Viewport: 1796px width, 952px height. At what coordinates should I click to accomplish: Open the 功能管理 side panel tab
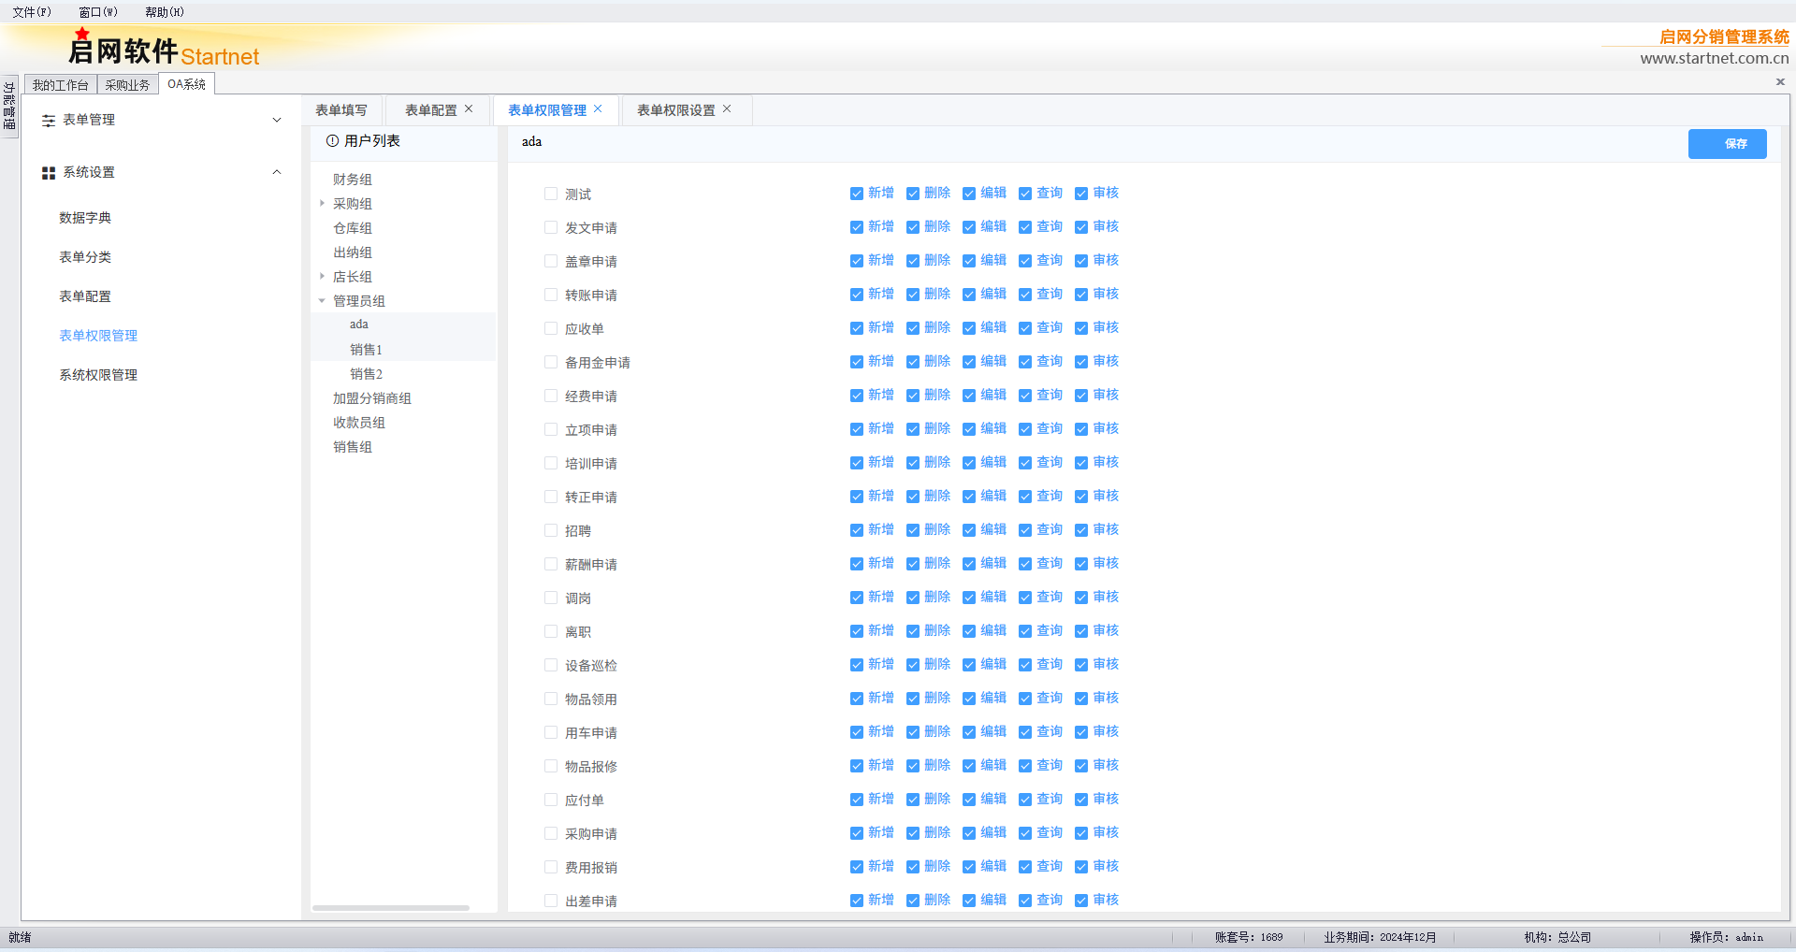click(9, 106)
